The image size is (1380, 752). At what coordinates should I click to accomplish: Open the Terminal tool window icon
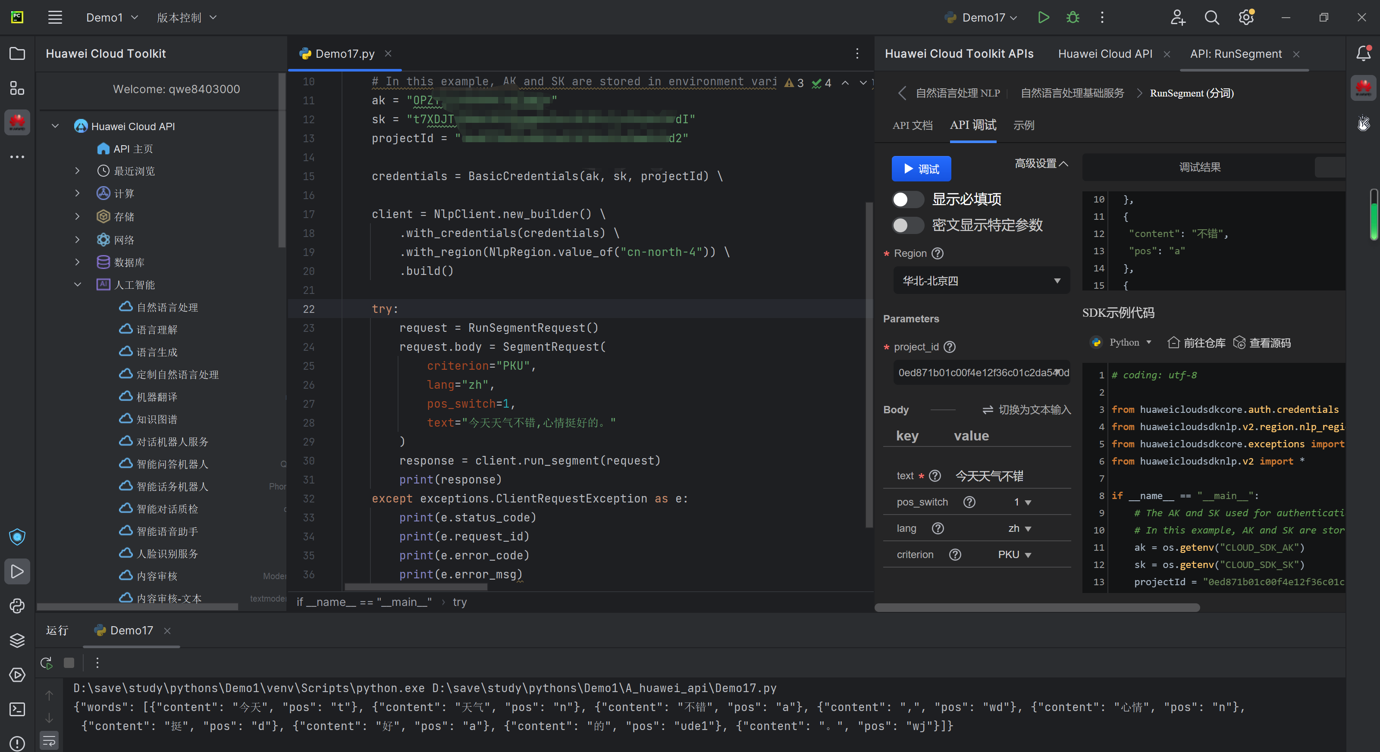point(17,709)
